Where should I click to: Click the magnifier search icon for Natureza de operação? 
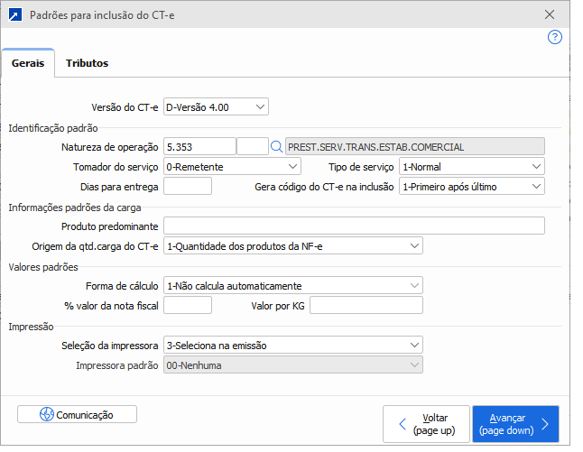[276, 146]
